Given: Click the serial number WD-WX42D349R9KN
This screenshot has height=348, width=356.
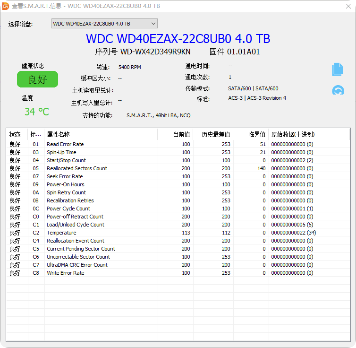Looking at the screenshot, I should point(155,52).
